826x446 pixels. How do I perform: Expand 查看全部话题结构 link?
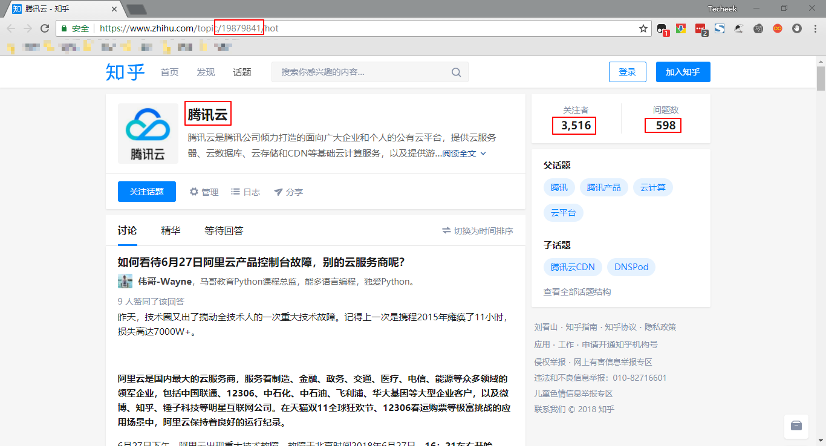coord(577,292)
